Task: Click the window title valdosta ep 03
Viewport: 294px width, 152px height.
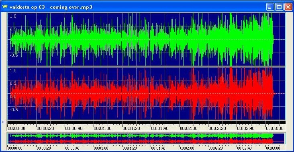Action: pos(51,7)
